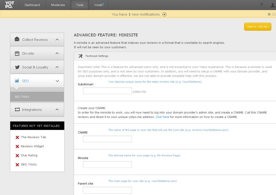Click the red X beside Star Rating
The height and width of the screenshot is (195, 276).
17,156
